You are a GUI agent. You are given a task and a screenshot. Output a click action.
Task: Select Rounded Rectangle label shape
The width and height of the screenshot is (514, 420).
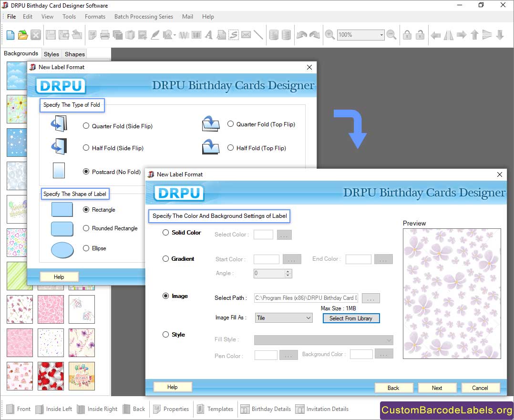(86, 228)
